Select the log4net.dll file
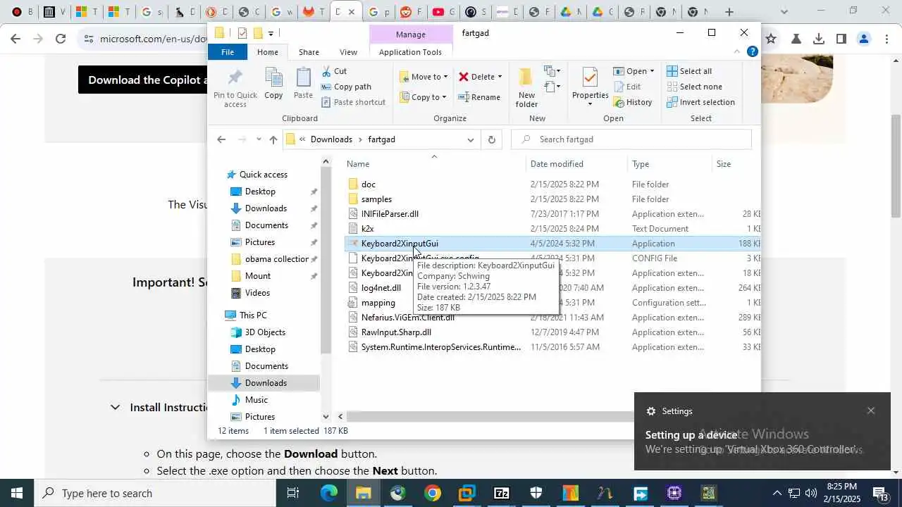This screenshot has width=902, height=507. [x=381, y=288]
